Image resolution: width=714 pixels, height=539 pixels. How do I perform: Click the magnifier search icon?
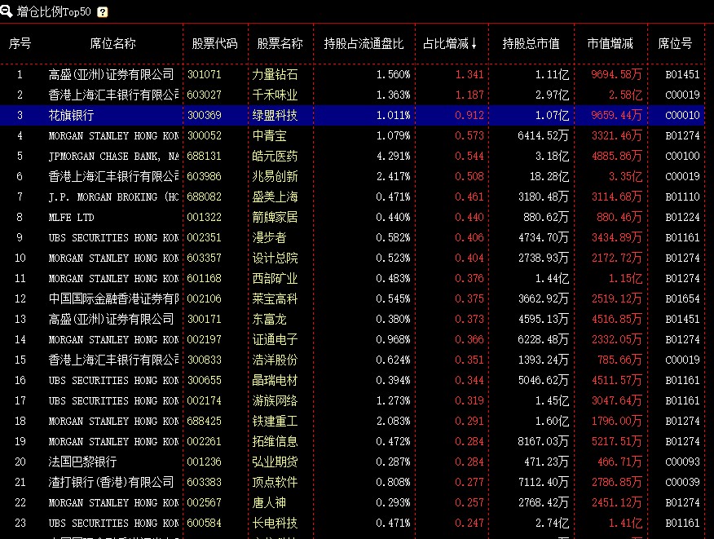pyautogui.click(x=7, y=11)
